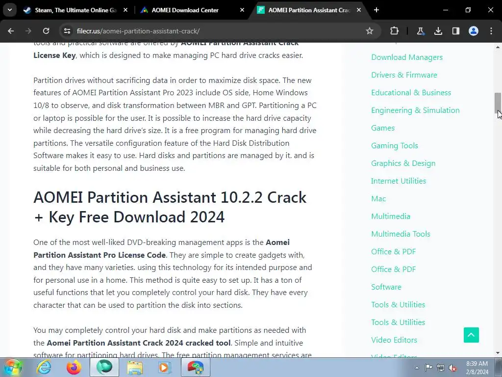Open the Software category link
This screenshot has height=377, width=502.
386,287
